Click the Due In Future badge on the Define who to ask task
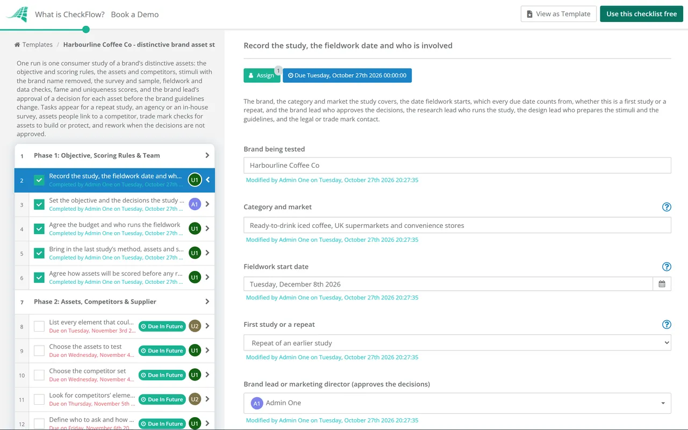The width and height of the screenshot is (688, 430). [x=162, y=424]
